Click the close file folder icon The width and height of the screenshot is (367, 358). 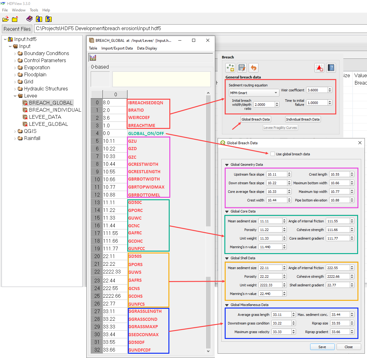(x=15, y=19)
